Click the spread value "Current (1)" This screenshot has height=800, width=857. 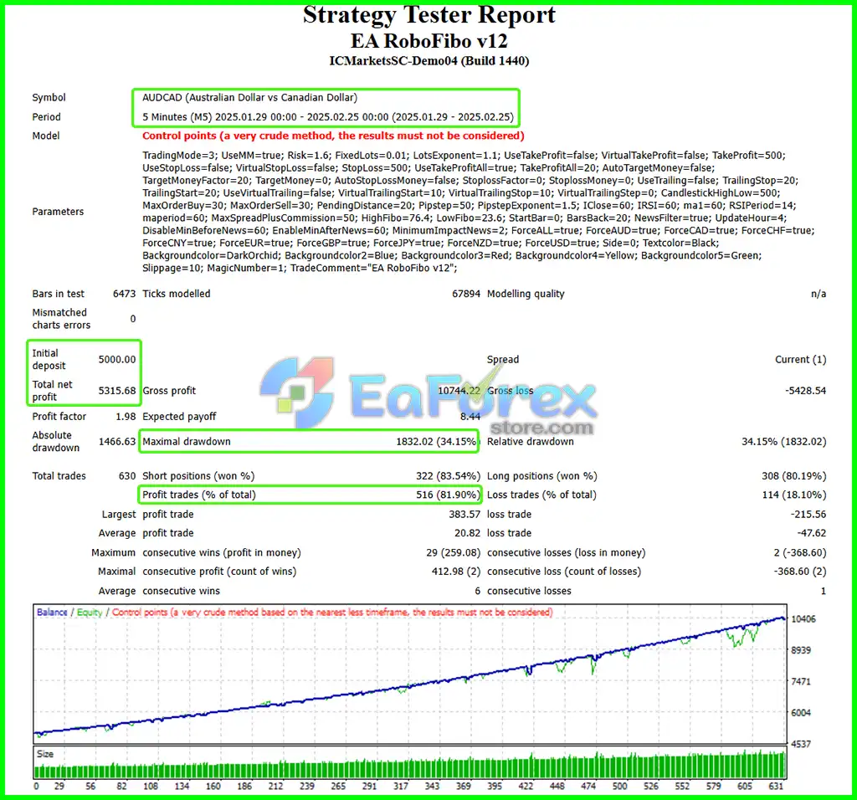801,360
